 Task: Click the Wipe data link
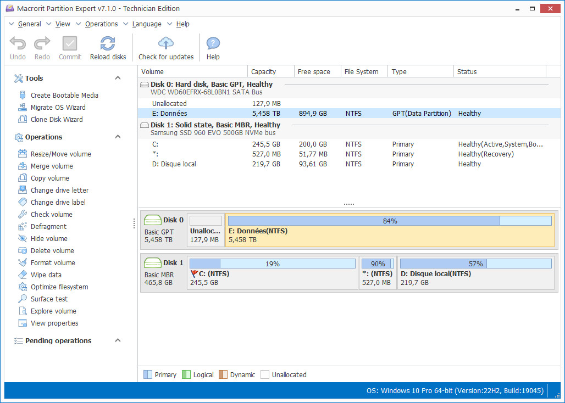coord(46,275)
